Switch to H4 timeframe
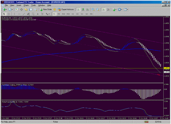The width and height of the screenshot is (171, 124). pyautogui.click(x=77, y=14)
